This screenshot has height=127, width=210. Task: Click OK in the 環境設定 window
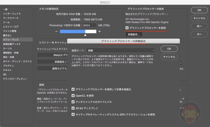click(199, 10)
